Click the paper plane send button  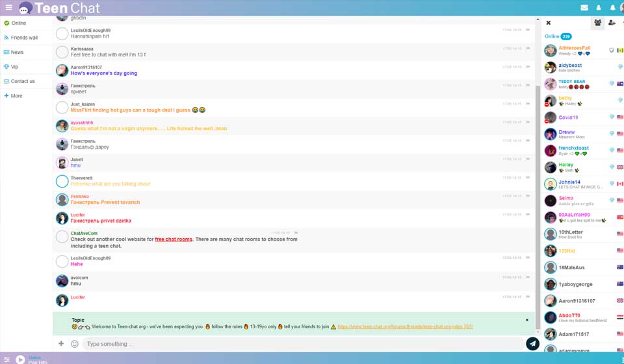click(532, 344)
